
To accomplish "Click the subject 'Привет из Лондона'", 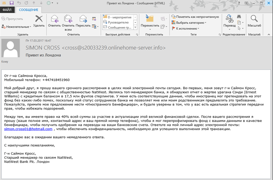I will 43,55.
